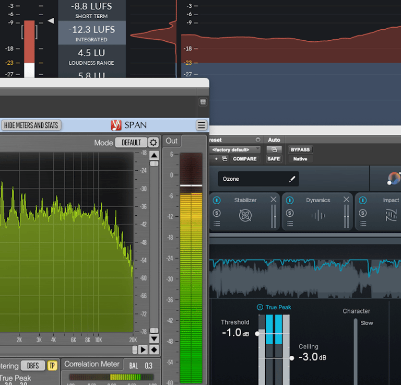Click the Ozone assistant orb icon
401x385 pixels.
tap(394, 179)
